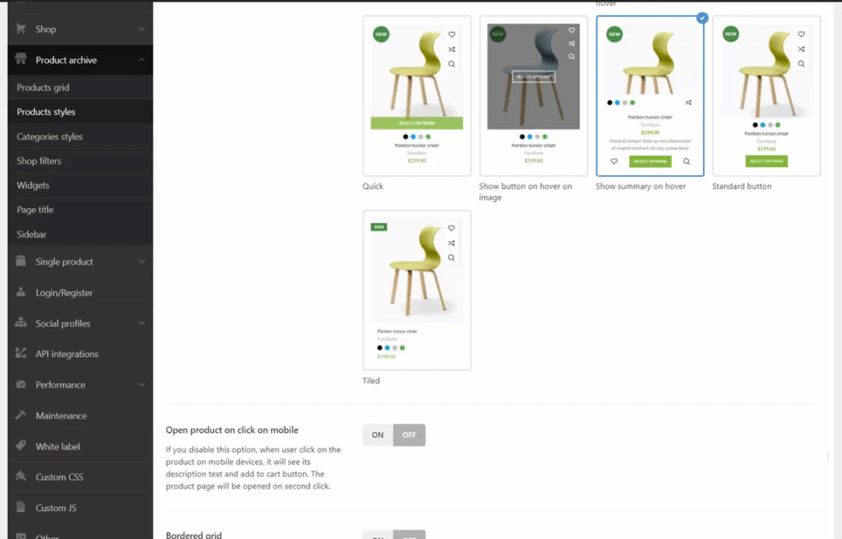This screenshot has width=842, height=539.
Task: Collapse the Product archive section chevron
Action: [141, 60]
